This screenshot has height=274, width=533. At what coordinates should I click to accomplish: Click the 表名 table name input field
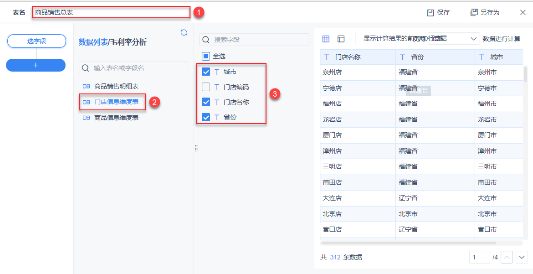pos(111,12)
